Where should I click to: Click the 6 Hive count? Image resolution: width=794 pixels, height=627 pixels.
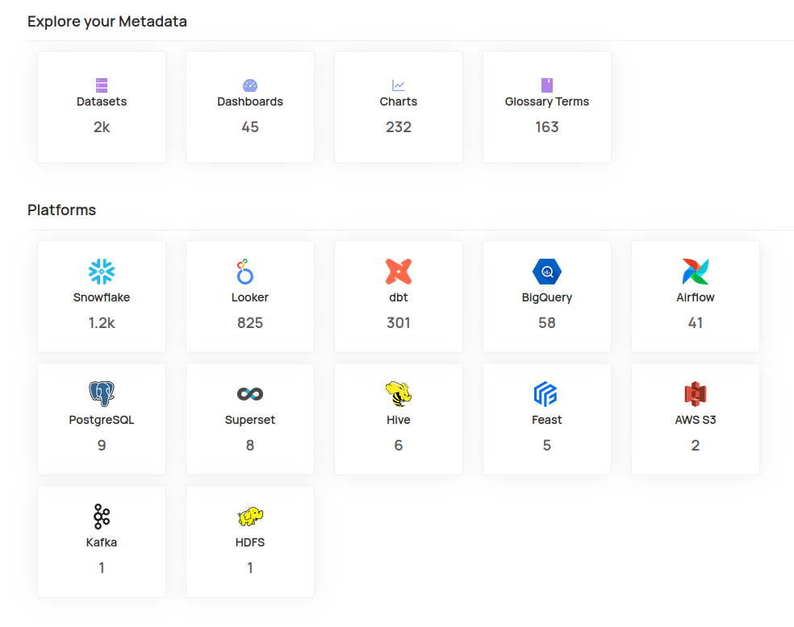coord(399,445)
